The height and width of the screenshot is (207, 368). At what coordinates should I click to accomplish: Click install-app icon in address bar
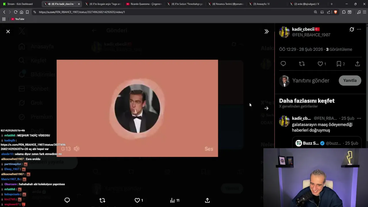322,12
